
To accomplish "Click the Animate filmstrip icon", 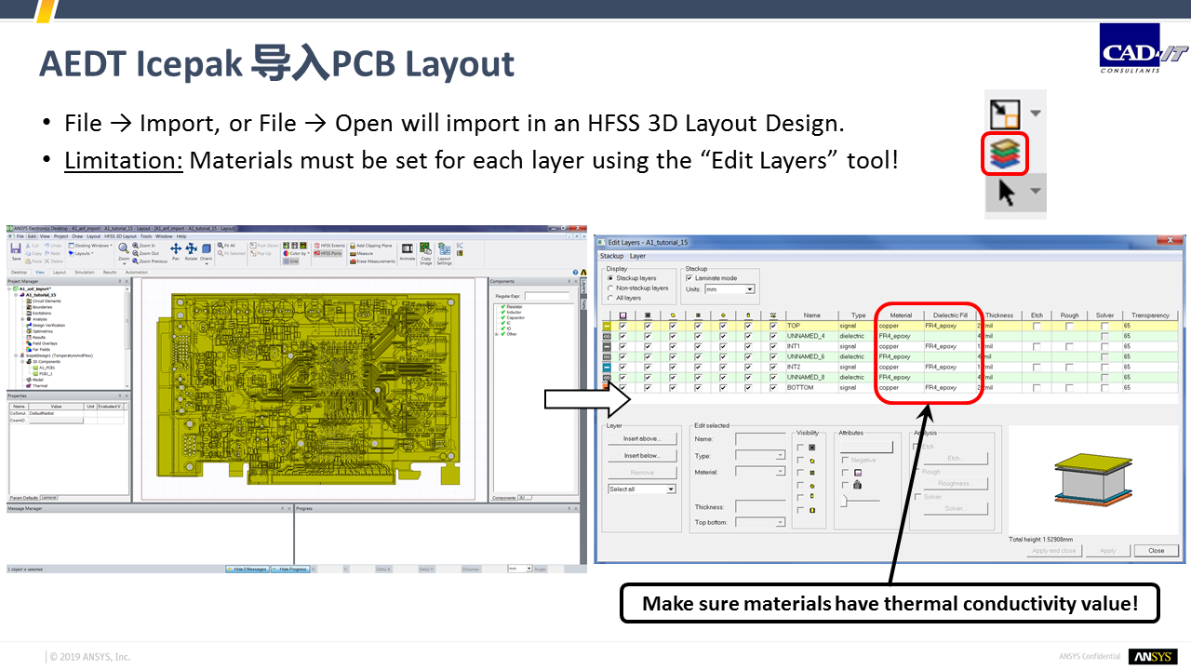I will click(x=408, y=248).
